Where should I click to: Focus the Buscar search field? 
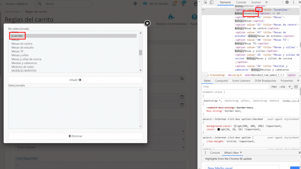(64, 4)
